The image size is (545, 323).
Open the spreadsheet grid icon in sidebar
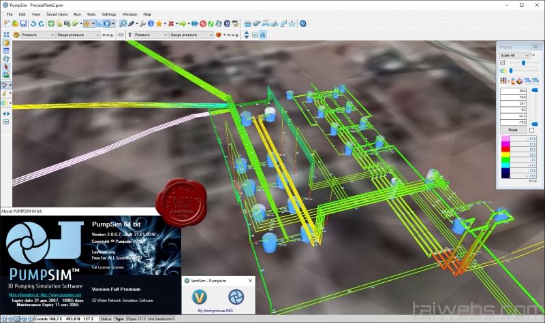6,50
